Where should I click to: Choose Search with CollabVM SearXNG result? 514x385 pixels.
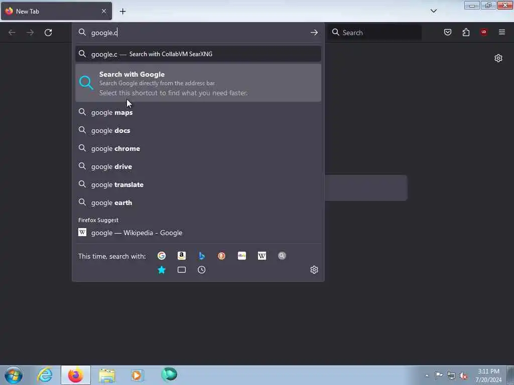click(x=198, y=54)
